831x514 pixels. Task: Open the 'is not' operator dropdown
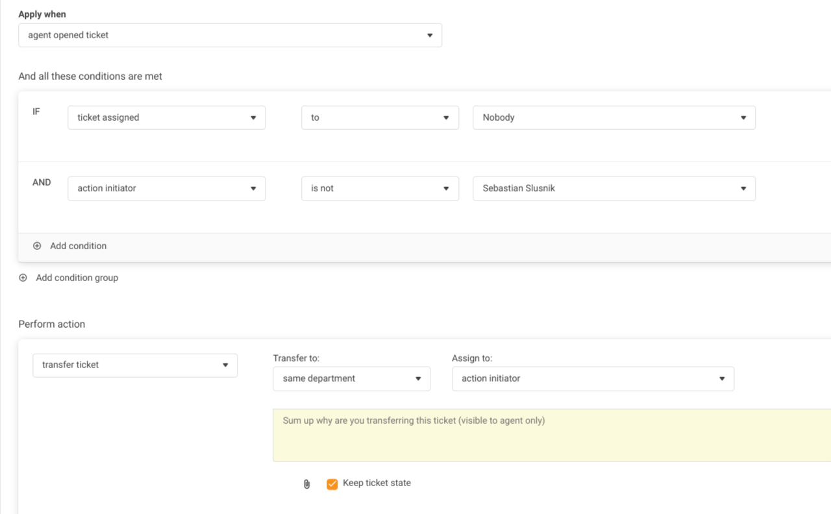380,188
